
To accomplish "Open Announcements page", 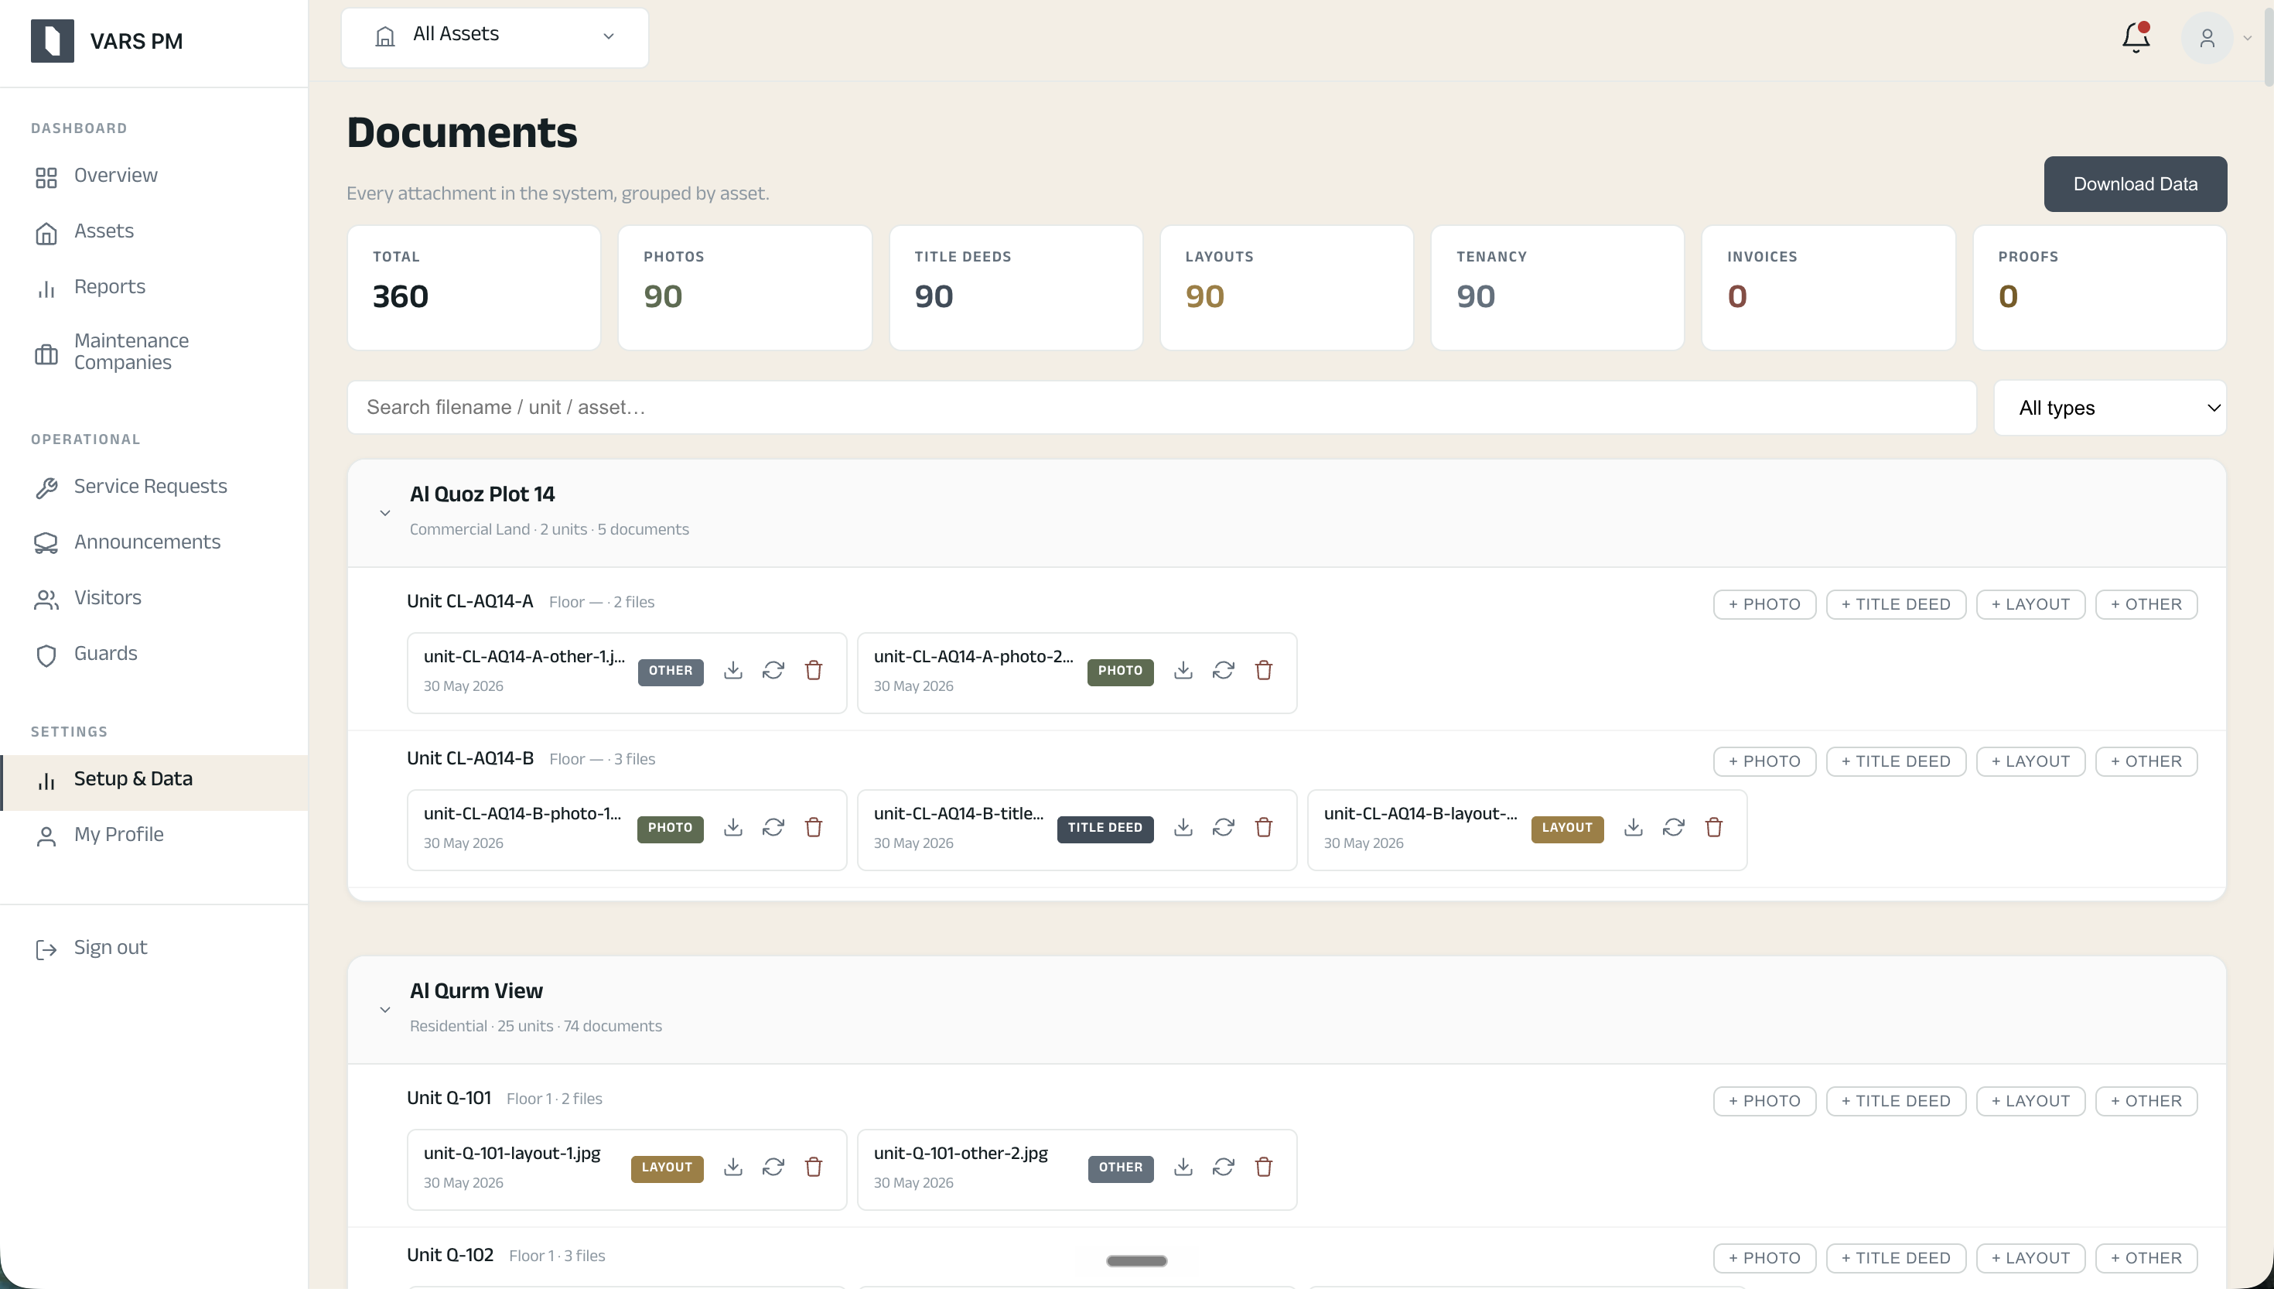I will point(154,542).
